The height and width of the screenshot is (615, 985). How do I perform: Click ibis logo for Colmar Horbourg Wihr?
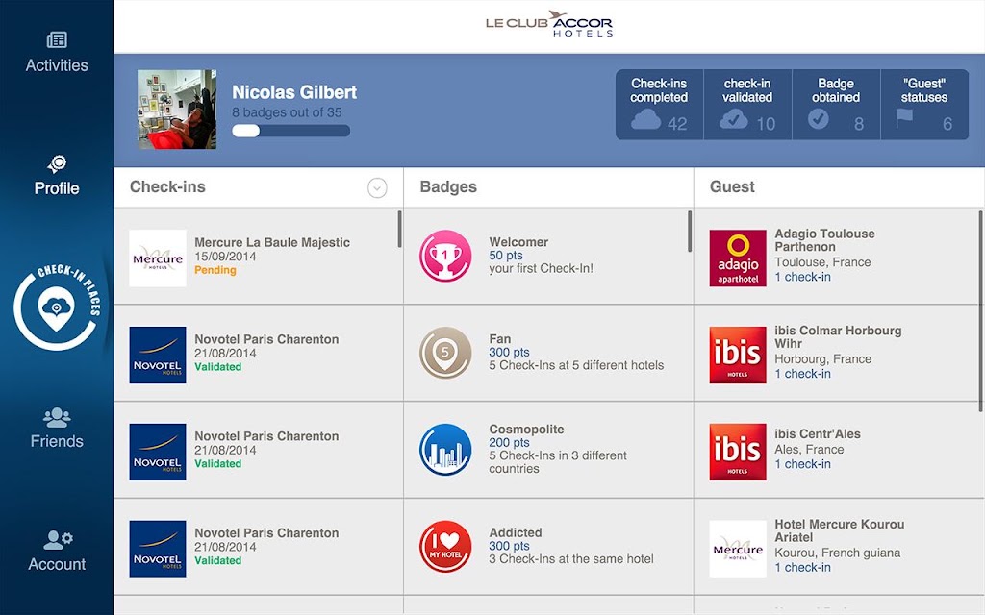click(x=738, y=355)
